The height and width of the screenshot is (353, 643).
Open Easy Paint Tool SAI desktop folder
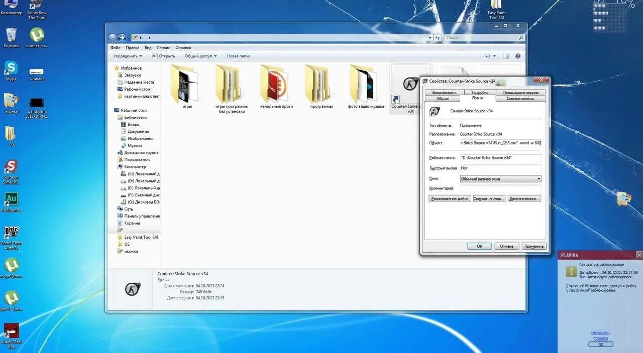coord(496,10)
